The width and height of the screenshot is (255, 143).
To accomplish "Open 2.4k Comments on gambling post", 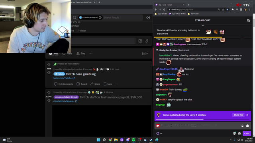I will pyautogui.click(x=64, y=84).
